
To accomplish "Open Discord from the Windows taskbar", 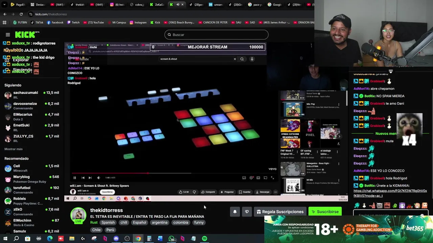I will 116,239.
